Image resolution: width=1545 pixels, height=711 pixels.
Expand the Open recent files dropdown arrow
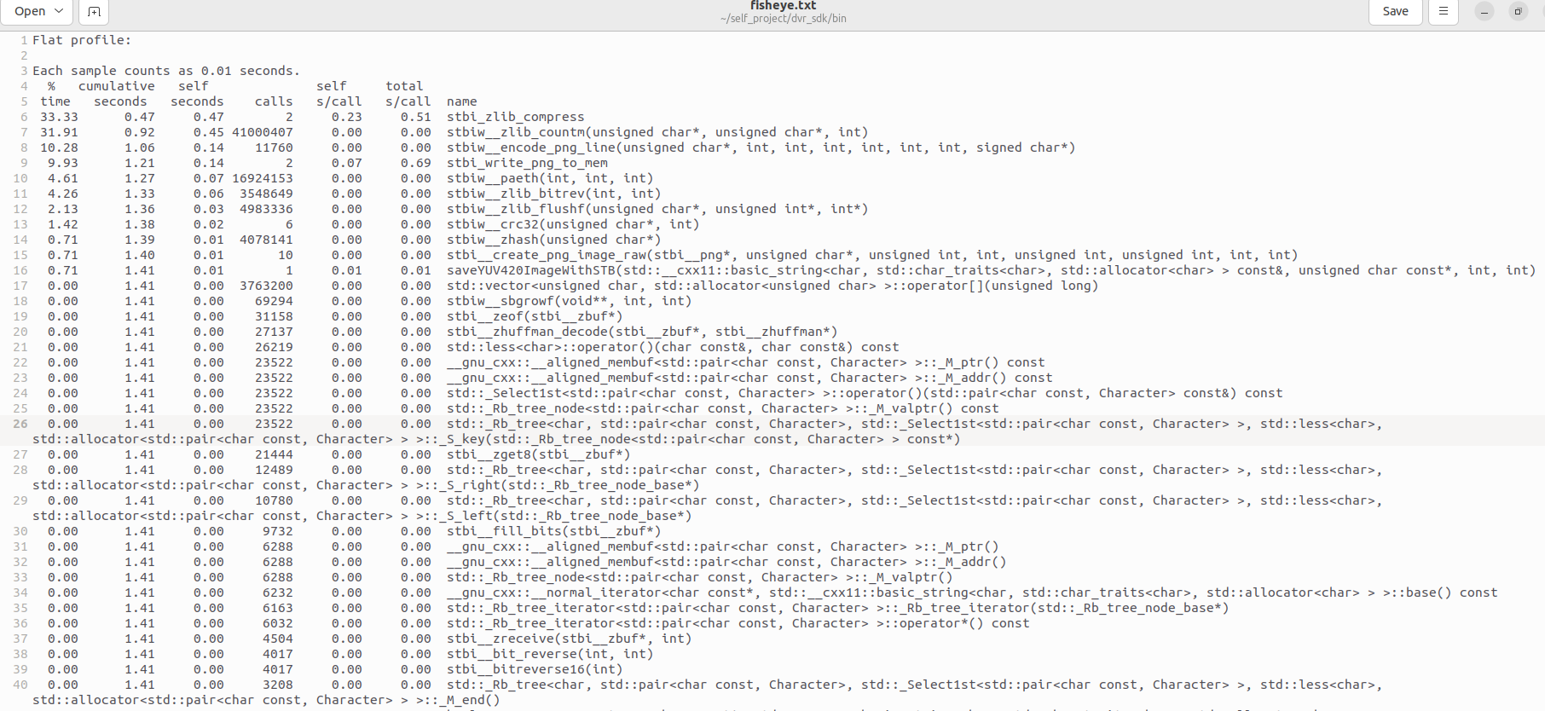pyautogui.click(x=59, y=11)
